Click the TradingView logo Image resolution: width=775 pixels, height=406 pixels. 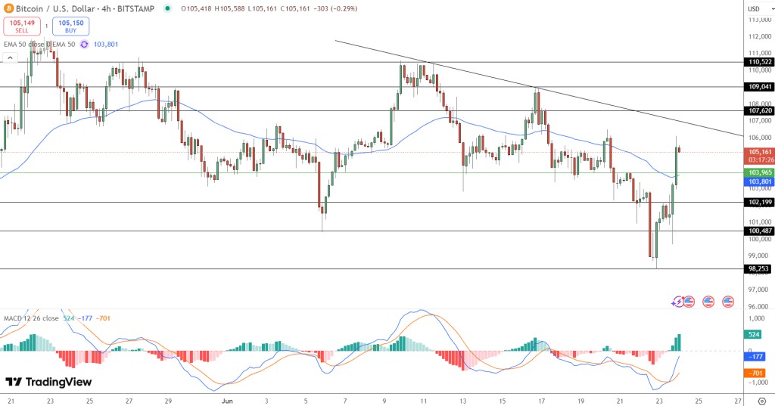pos(48,382)
